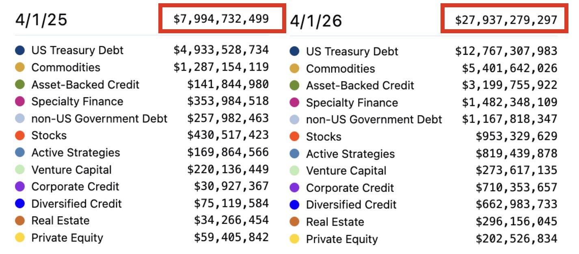Click the $27,937,279,297 total value

506,20
